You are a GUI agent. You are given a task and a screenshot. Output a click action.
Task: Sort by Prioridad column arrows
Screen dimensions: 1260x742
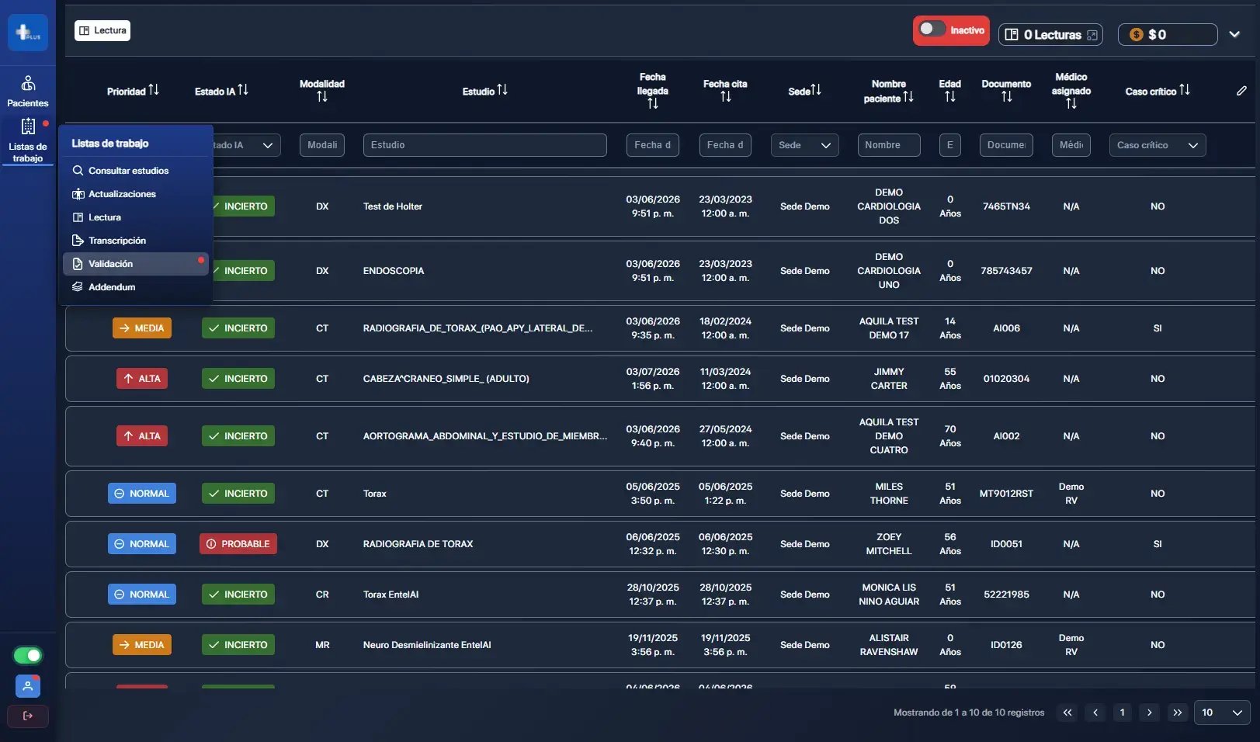pos(154,90)
